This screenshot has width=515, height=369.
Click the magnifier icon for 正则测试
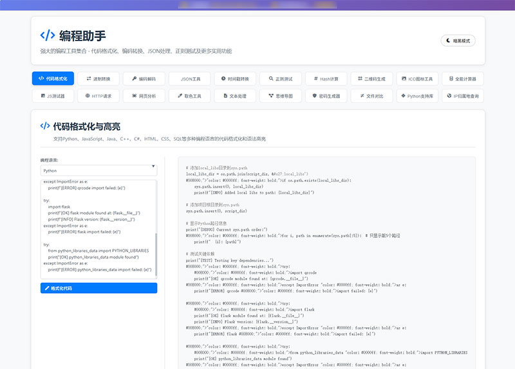tap(271, 78)
